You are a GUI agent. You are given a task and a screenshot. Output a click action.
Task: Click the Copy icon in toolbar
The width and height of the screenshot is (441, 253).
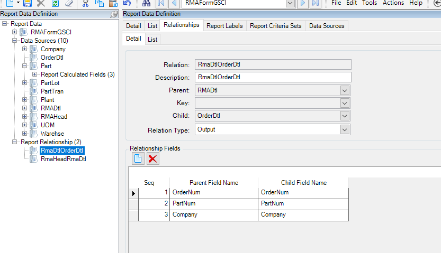pos(99,3)
